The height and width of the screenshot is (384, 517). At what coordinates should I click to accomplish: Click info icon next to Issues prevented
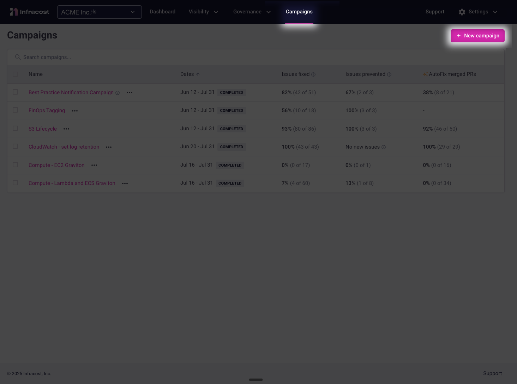pyautogui.click(x=389, y=74)
